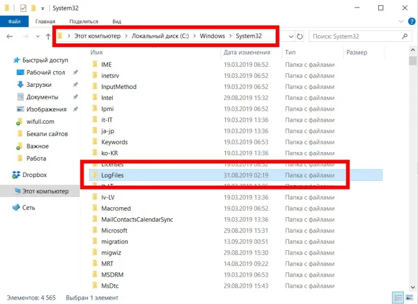Select the Macromed folder
This screenshot has height=304, width=418.
tap(116, 208)
